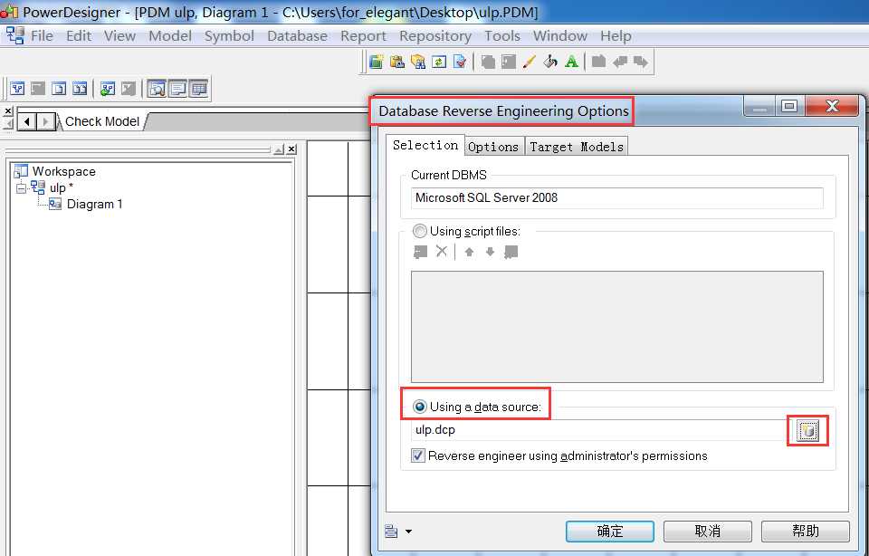Click the single page window toolbar icon

coord(60,88)
